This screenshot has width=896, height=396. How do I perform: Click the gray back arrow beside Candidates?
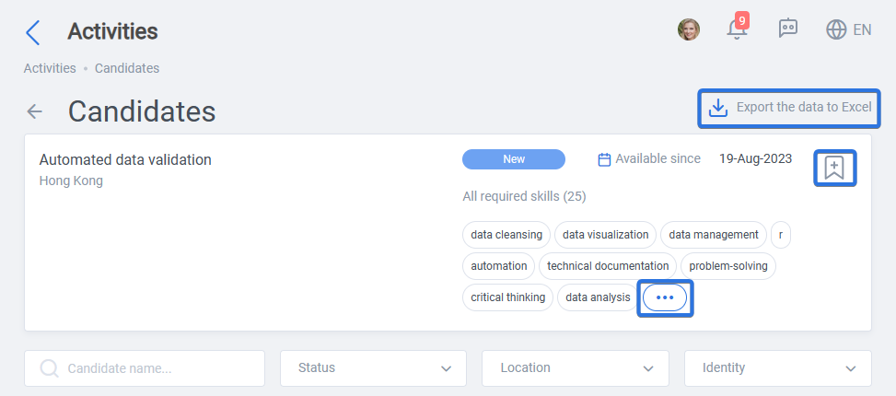tap(35, 111)
